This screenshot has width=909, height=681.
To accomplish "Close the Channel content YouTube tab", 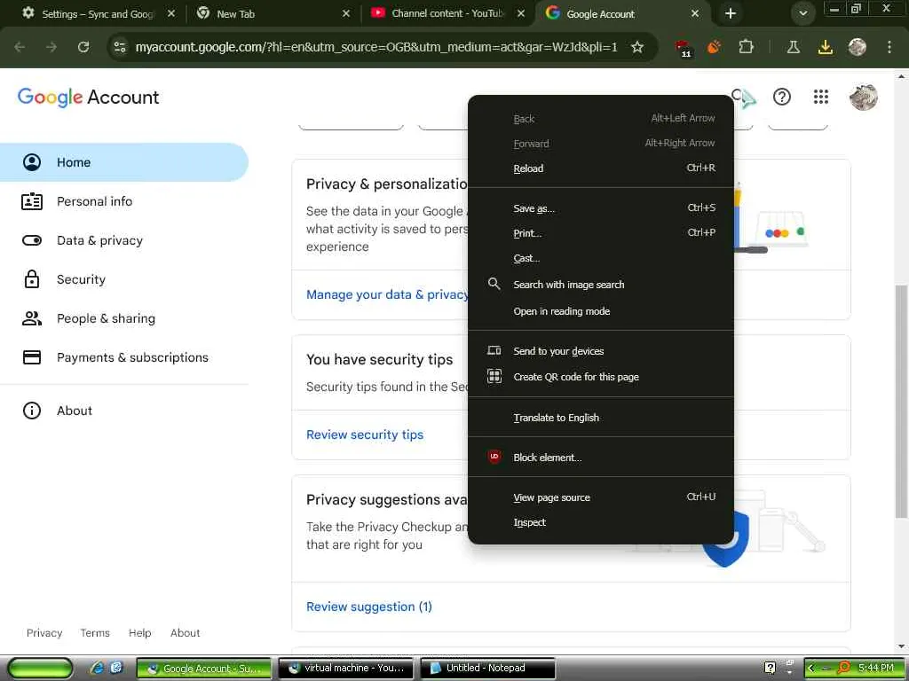I will point(520,13).
